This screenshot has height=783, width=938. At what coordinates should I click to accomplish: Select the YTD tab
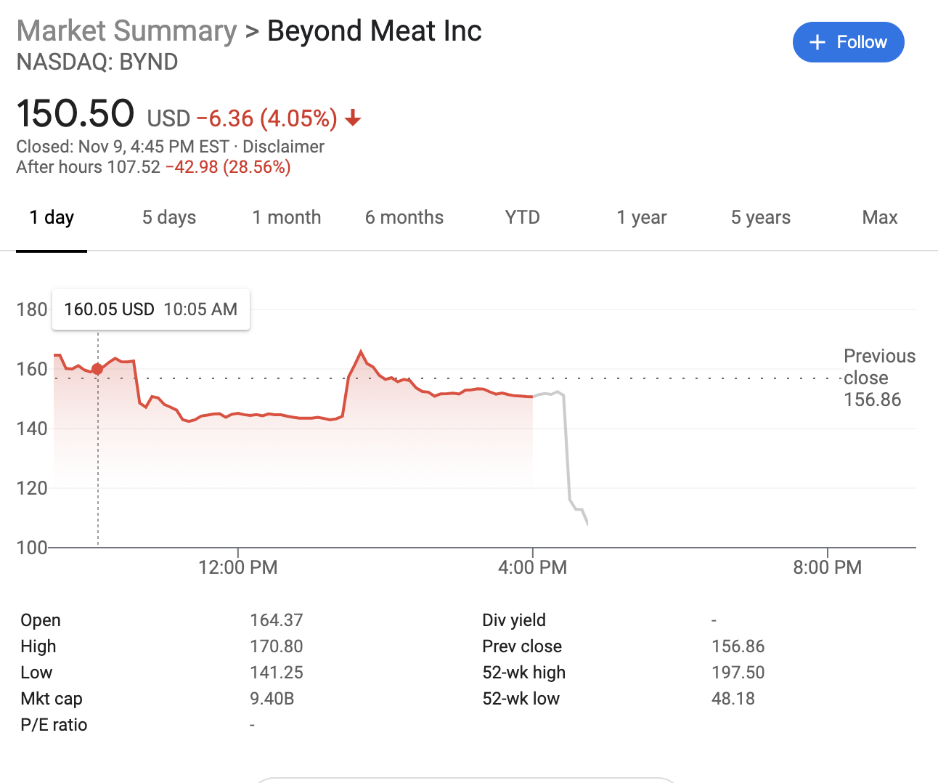pos(523,218)
